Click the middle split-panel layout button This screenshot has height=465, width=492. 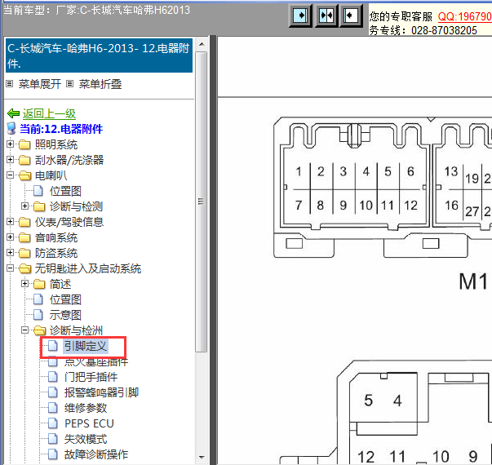point(326,15)
